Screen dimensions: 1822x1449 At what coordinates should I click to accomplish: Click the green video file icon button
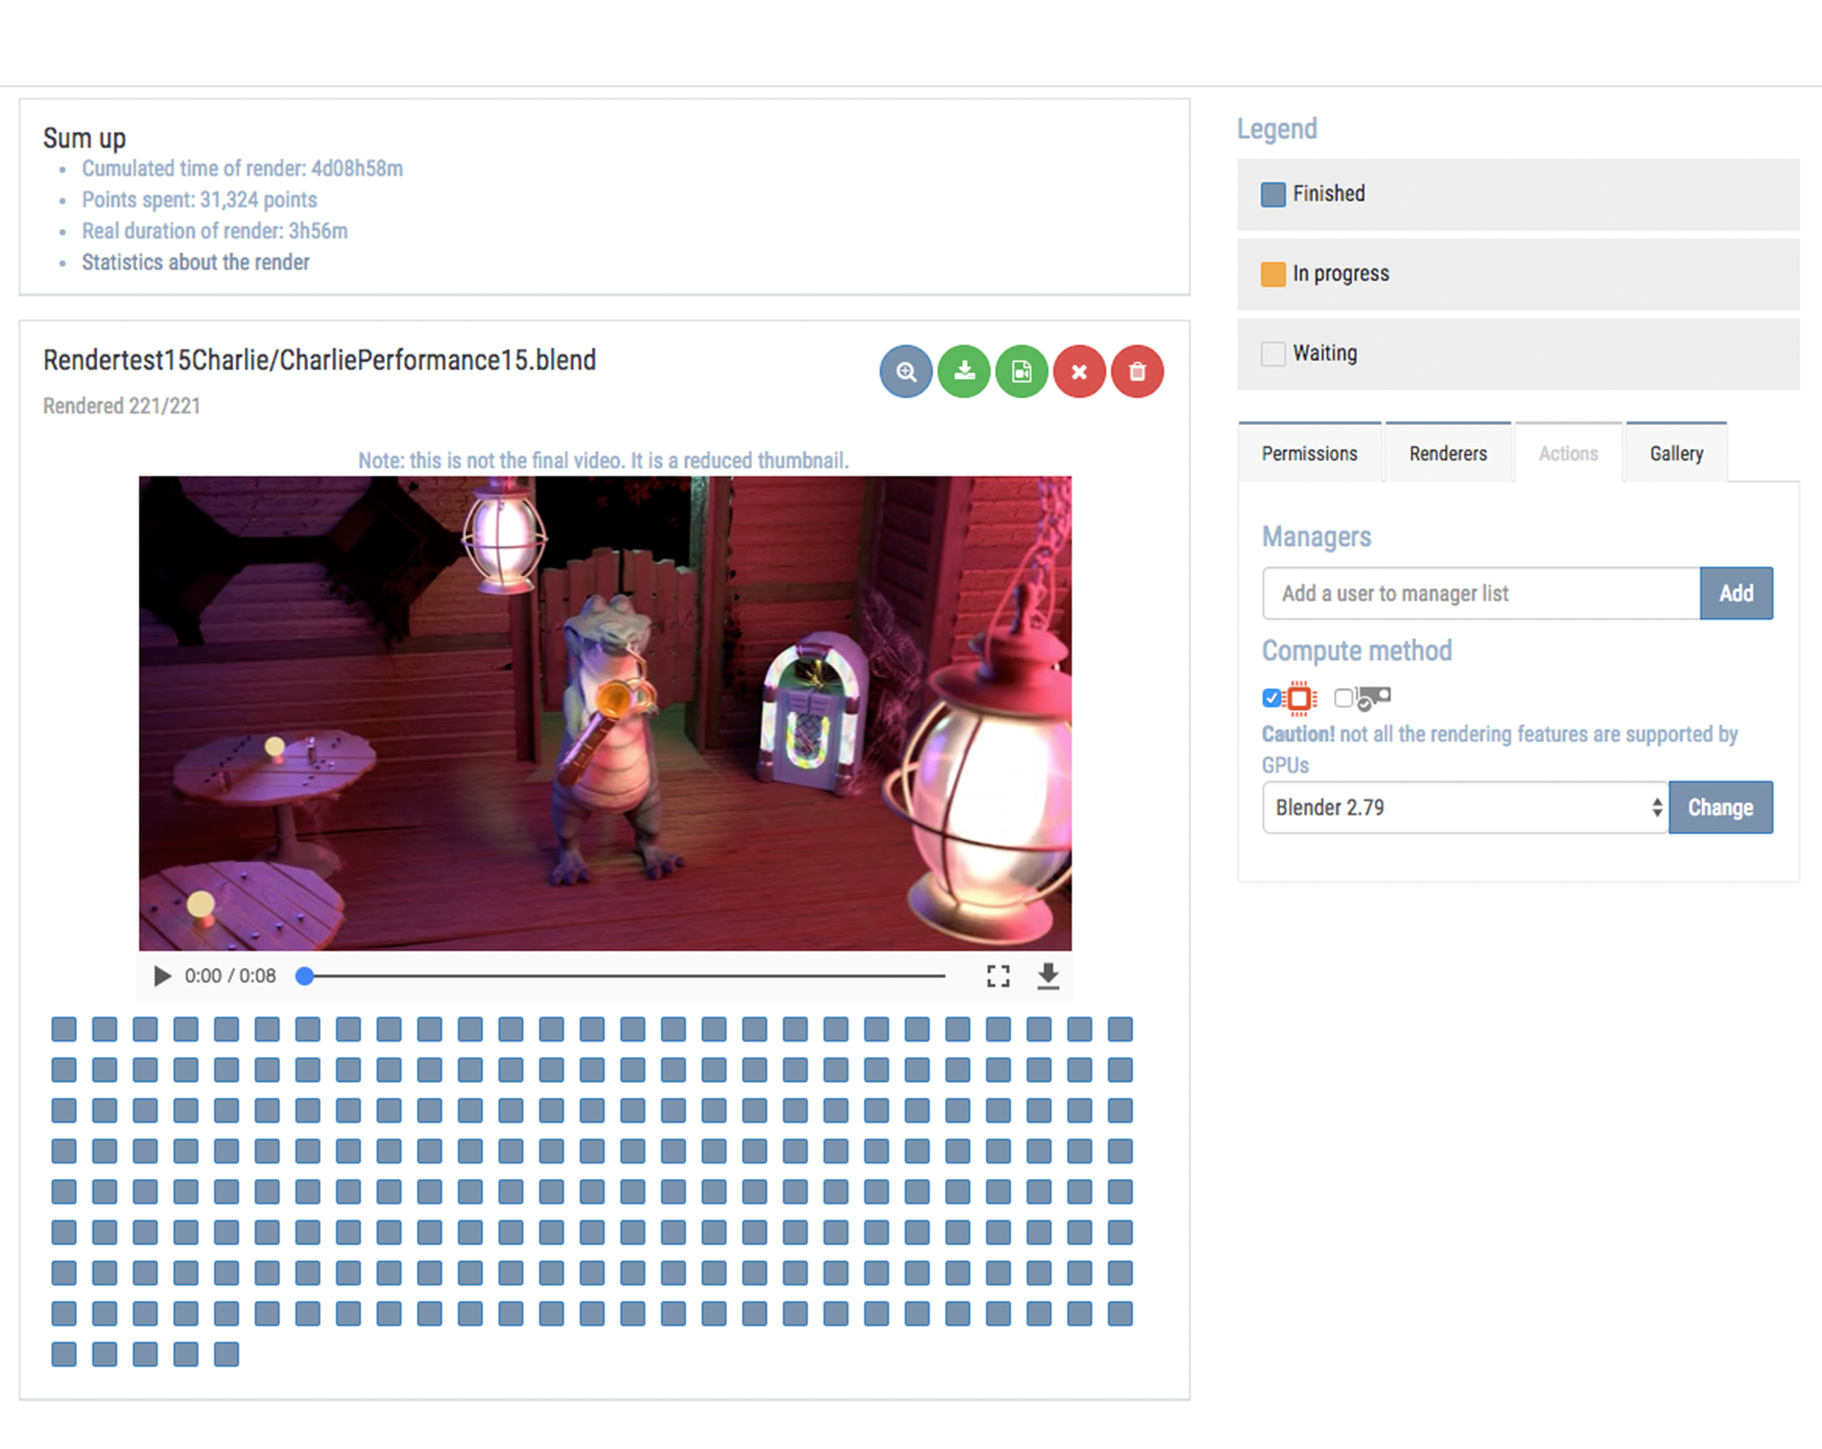1021,371
